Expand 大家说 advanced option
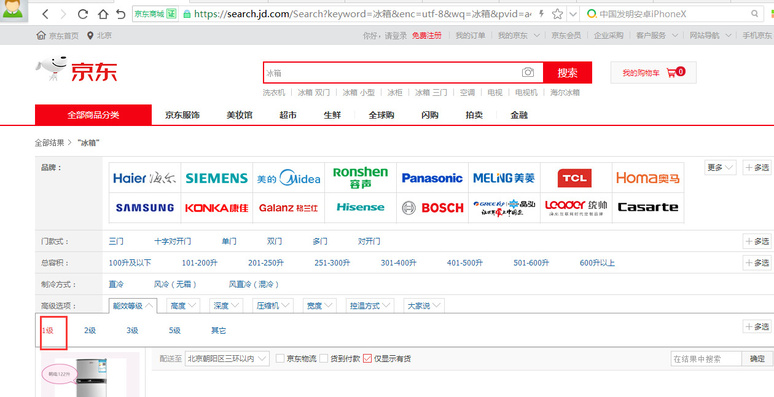Image resolution: width=774 pixels, height=397 pixels. (424, 305)
